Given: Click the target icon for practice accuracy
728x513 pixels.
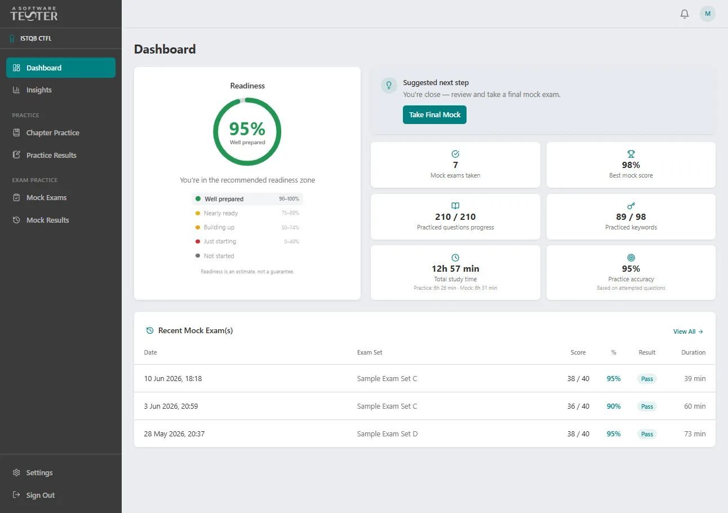Looking at the screenshot, I should [631, 258].
